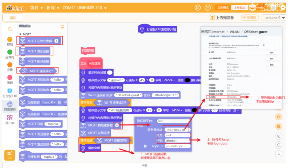The height and width of the screenshot is (168, 288).
Task: Zoom in on the workspace
Action: pyautogui.click(x=279, y=136)
